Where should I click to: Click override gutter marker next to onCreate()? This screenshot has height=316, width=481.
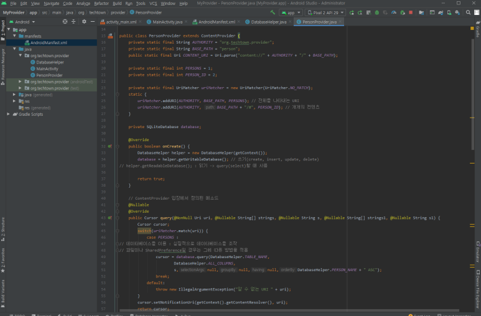tap(110, 146)
